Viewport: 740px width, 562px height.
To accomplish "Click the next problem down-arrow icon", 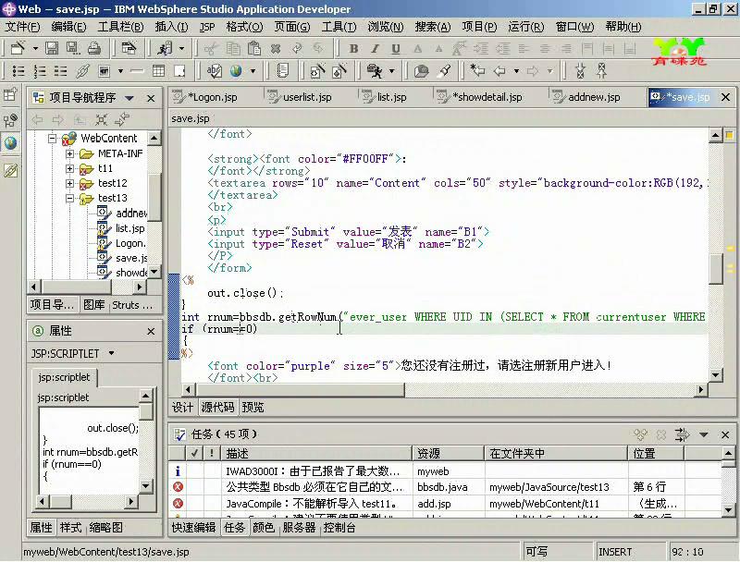I will (x=580, y=71).
